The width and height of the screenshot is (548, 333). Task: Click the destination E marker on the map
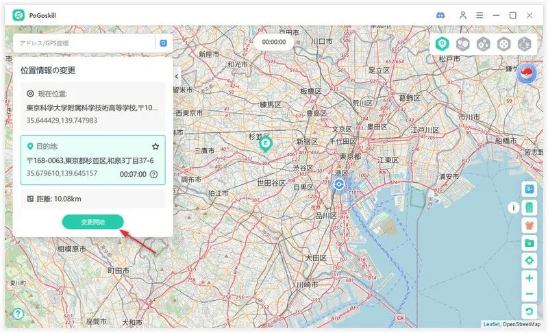point(266,144)
